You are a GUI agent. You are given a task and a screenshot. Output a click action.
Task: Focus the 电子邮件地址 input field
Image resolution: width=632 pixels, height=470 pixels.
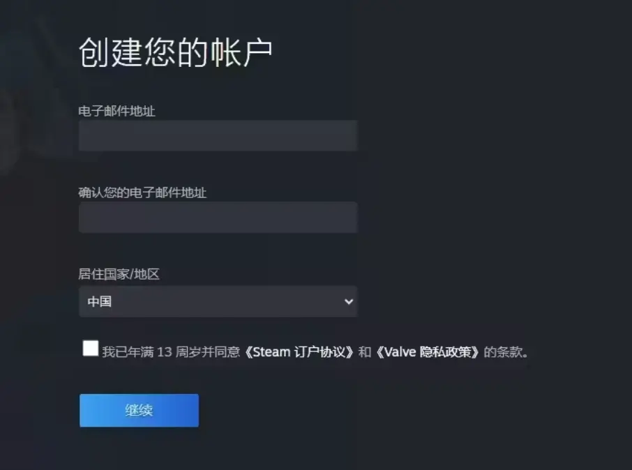tap(218, 135)
